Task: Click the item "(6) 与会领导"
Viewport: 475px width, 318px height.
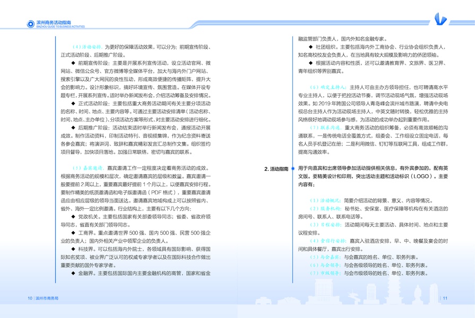Action: (325, 266)
